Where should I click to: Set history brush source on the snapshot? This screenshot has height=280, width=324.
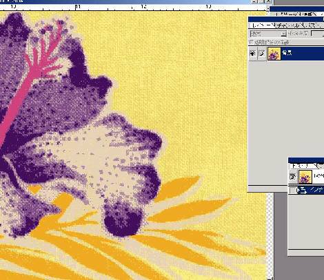(x=293, y=177)
